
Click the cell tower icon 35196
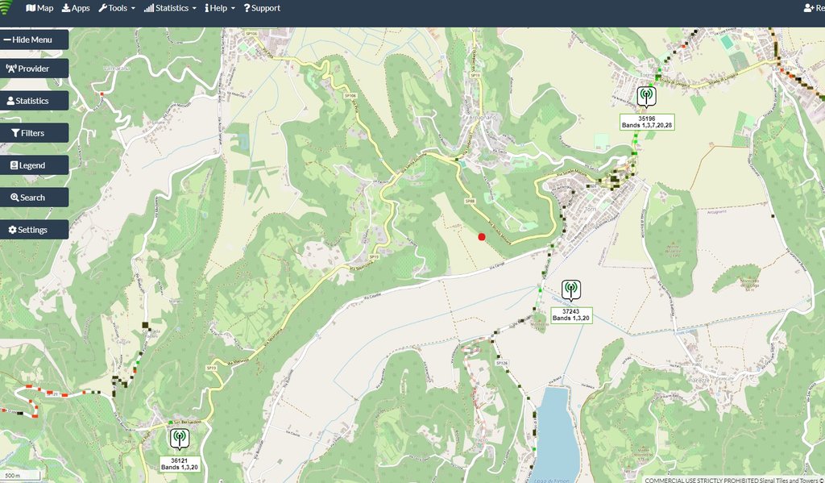[646, 97]
